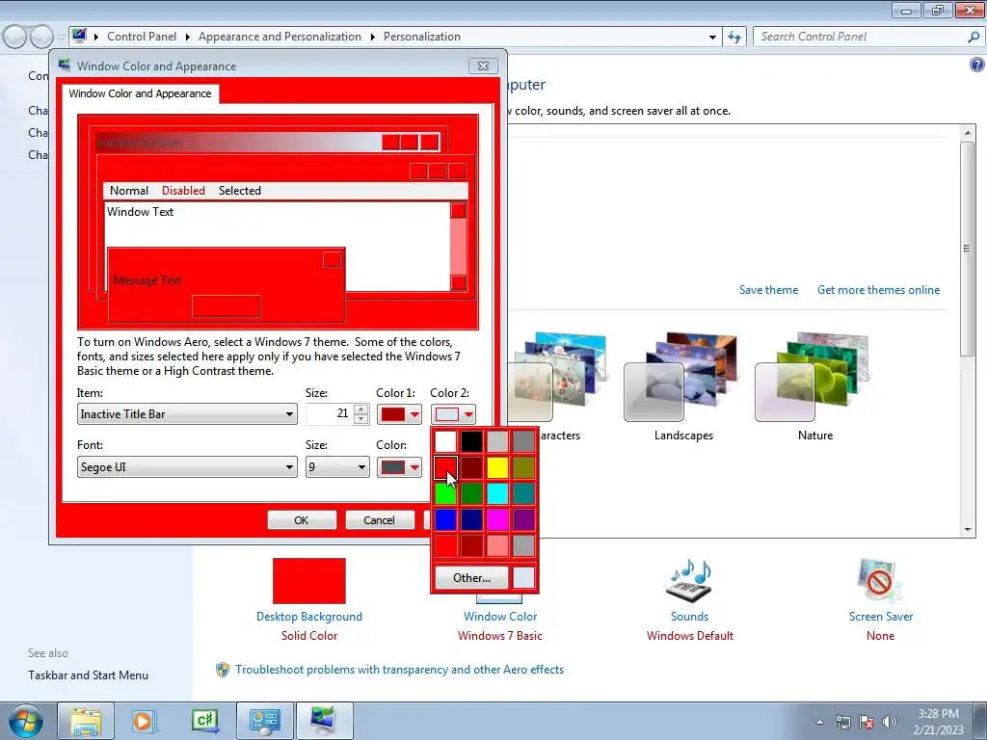Show hidden tray icons arrow

click(x=819, y=722)
